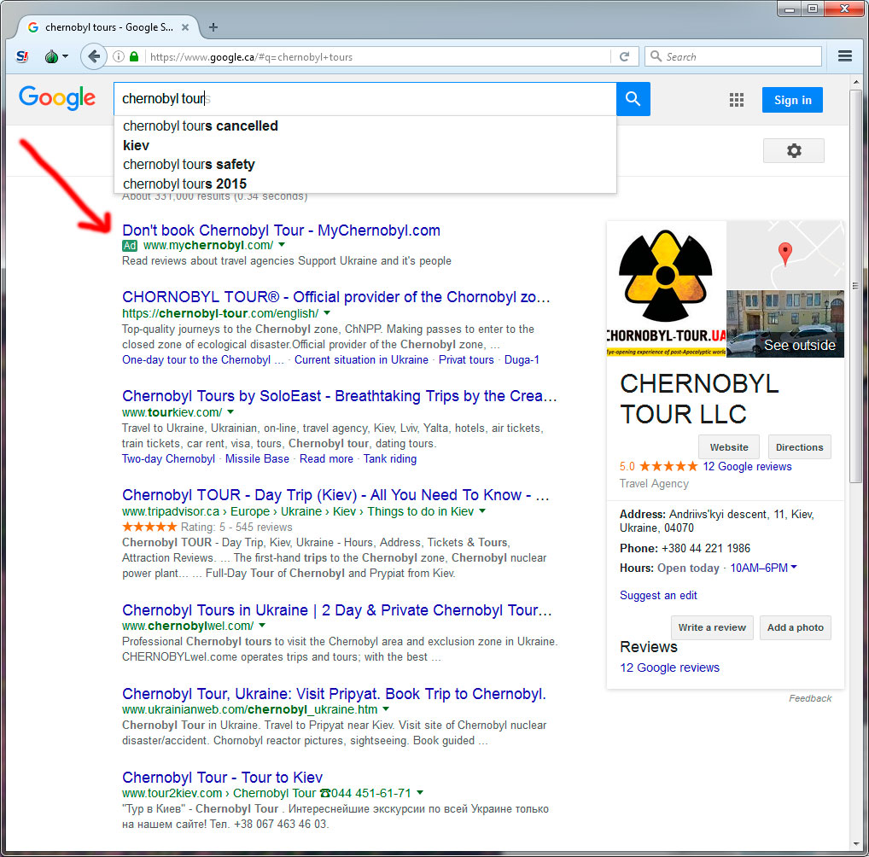
Task: Open the Firefox hamburger menu
Action: [x=845, y=56]
